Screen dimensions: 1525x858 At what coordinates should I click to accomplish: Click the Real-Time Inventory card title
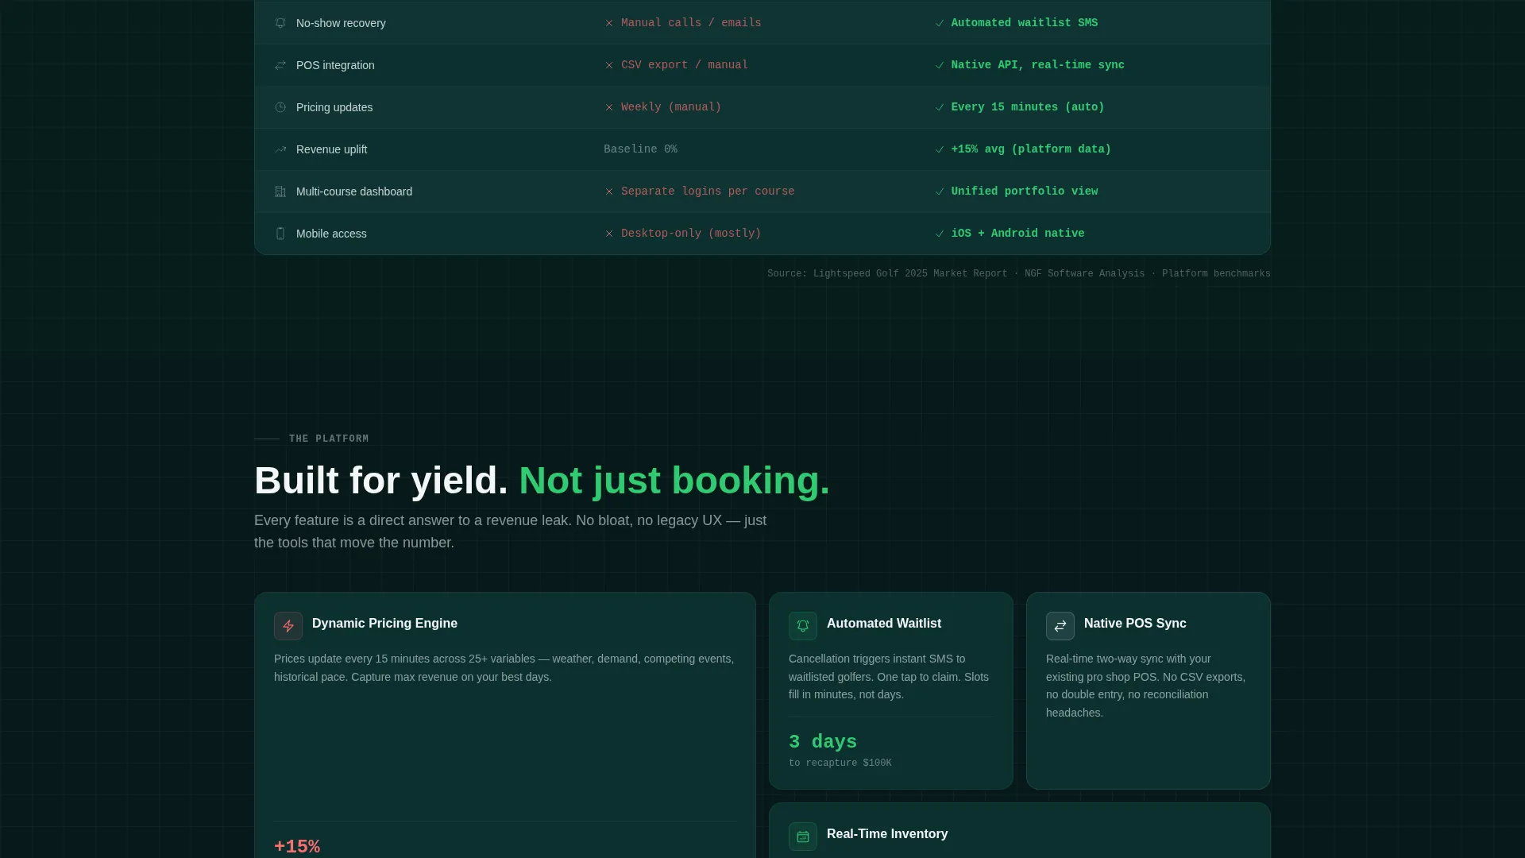(887, 834)
